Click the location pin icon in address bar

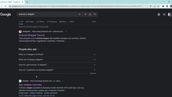(151, 6)
